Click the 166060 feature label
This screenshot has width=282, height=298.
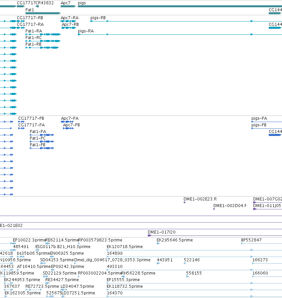(260, 273)
